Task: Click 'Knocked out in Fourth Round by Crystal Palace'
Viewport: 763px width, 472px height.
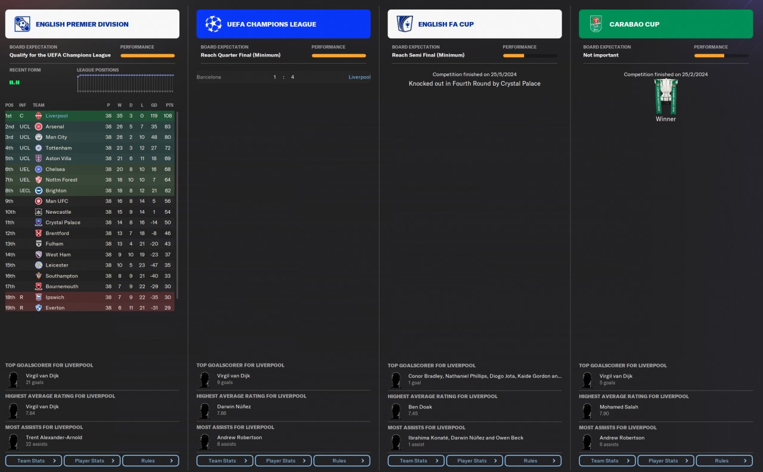Action: point(474,84)
